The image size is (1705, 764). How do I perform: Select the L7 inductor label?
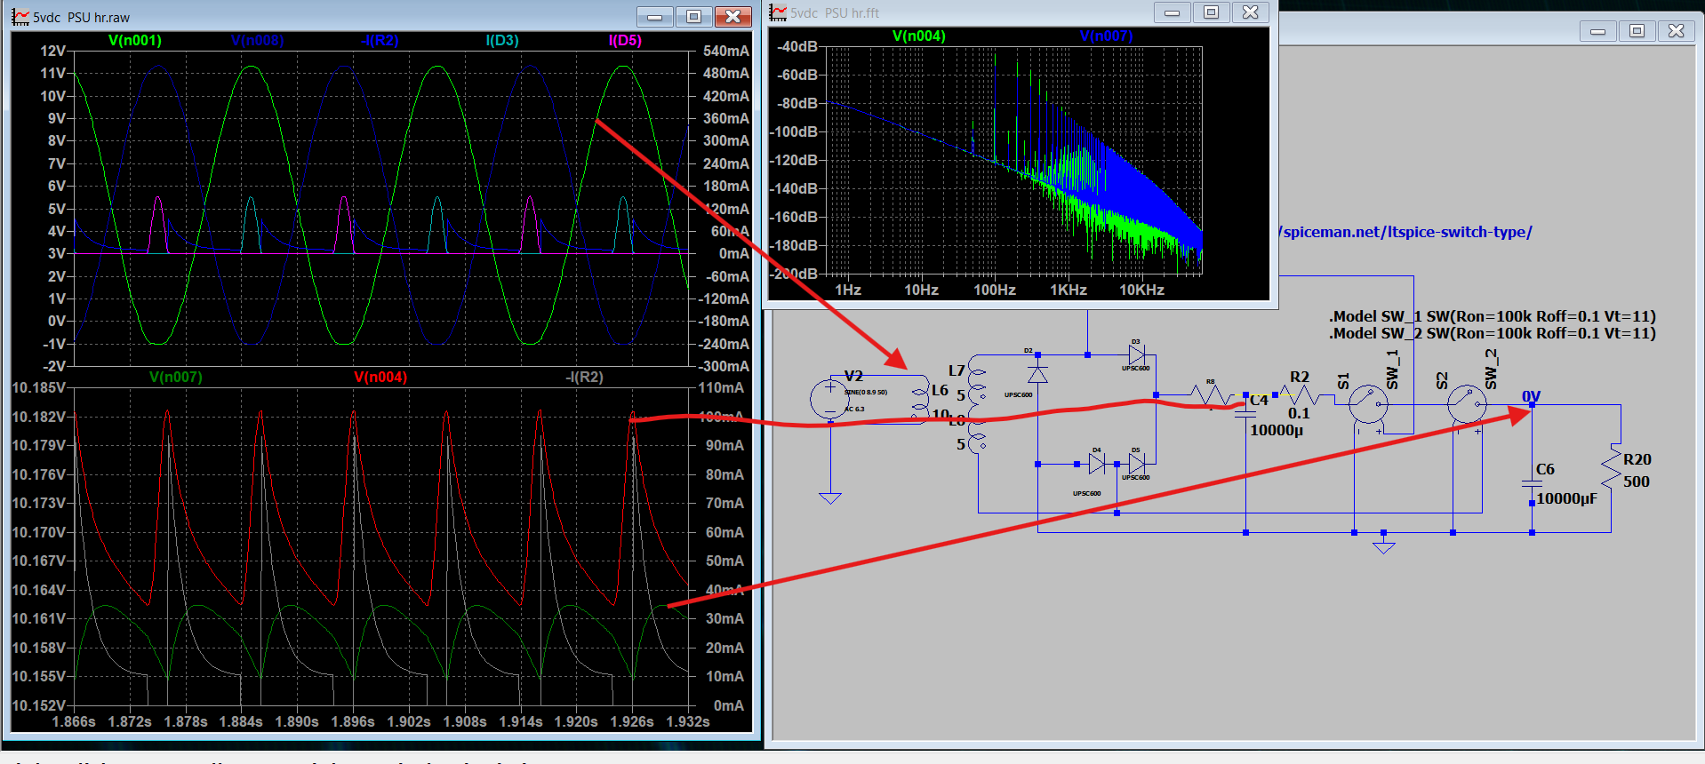click(957, 370)
